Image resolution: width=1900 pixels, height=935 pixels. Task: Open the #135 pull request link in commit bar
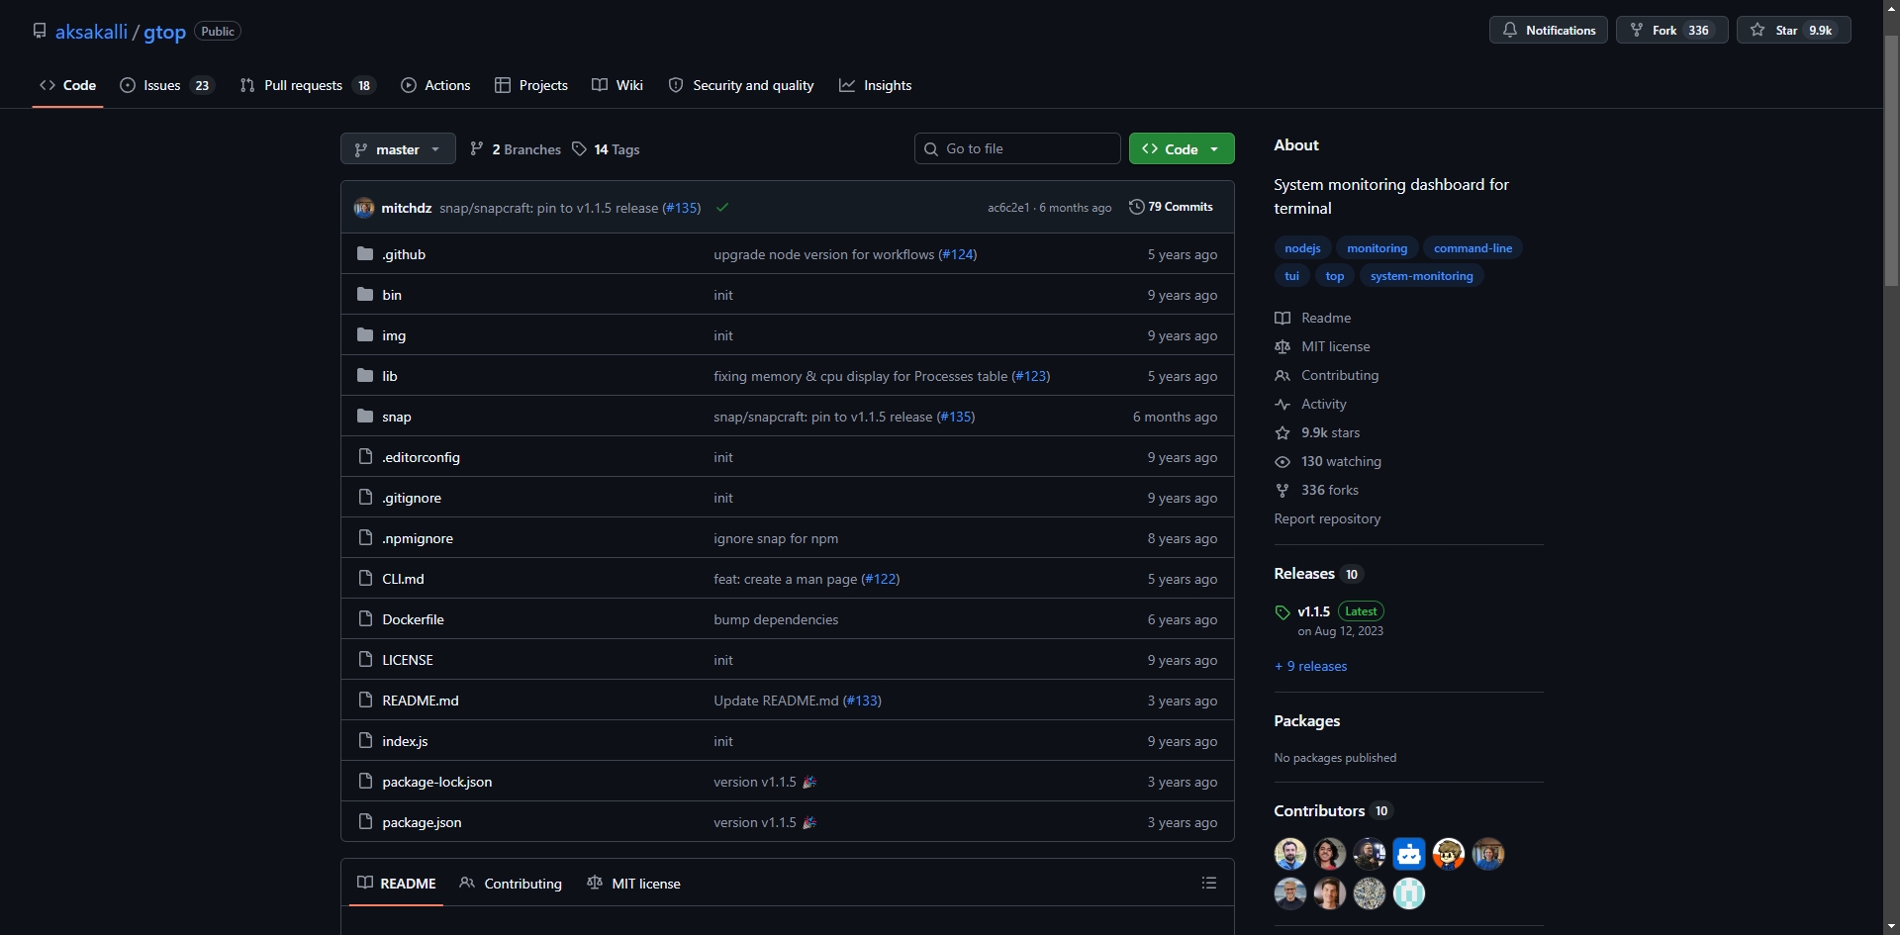[x=682, y=208]
